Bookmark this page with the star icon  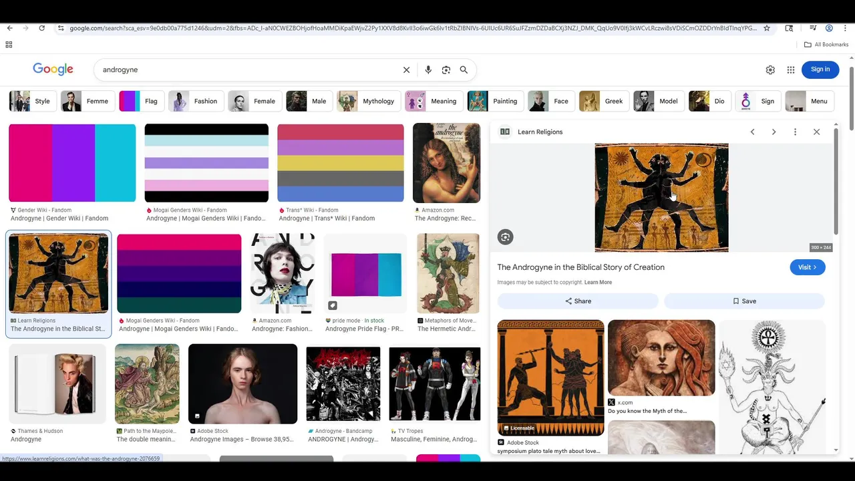click(x=767, y=28)
